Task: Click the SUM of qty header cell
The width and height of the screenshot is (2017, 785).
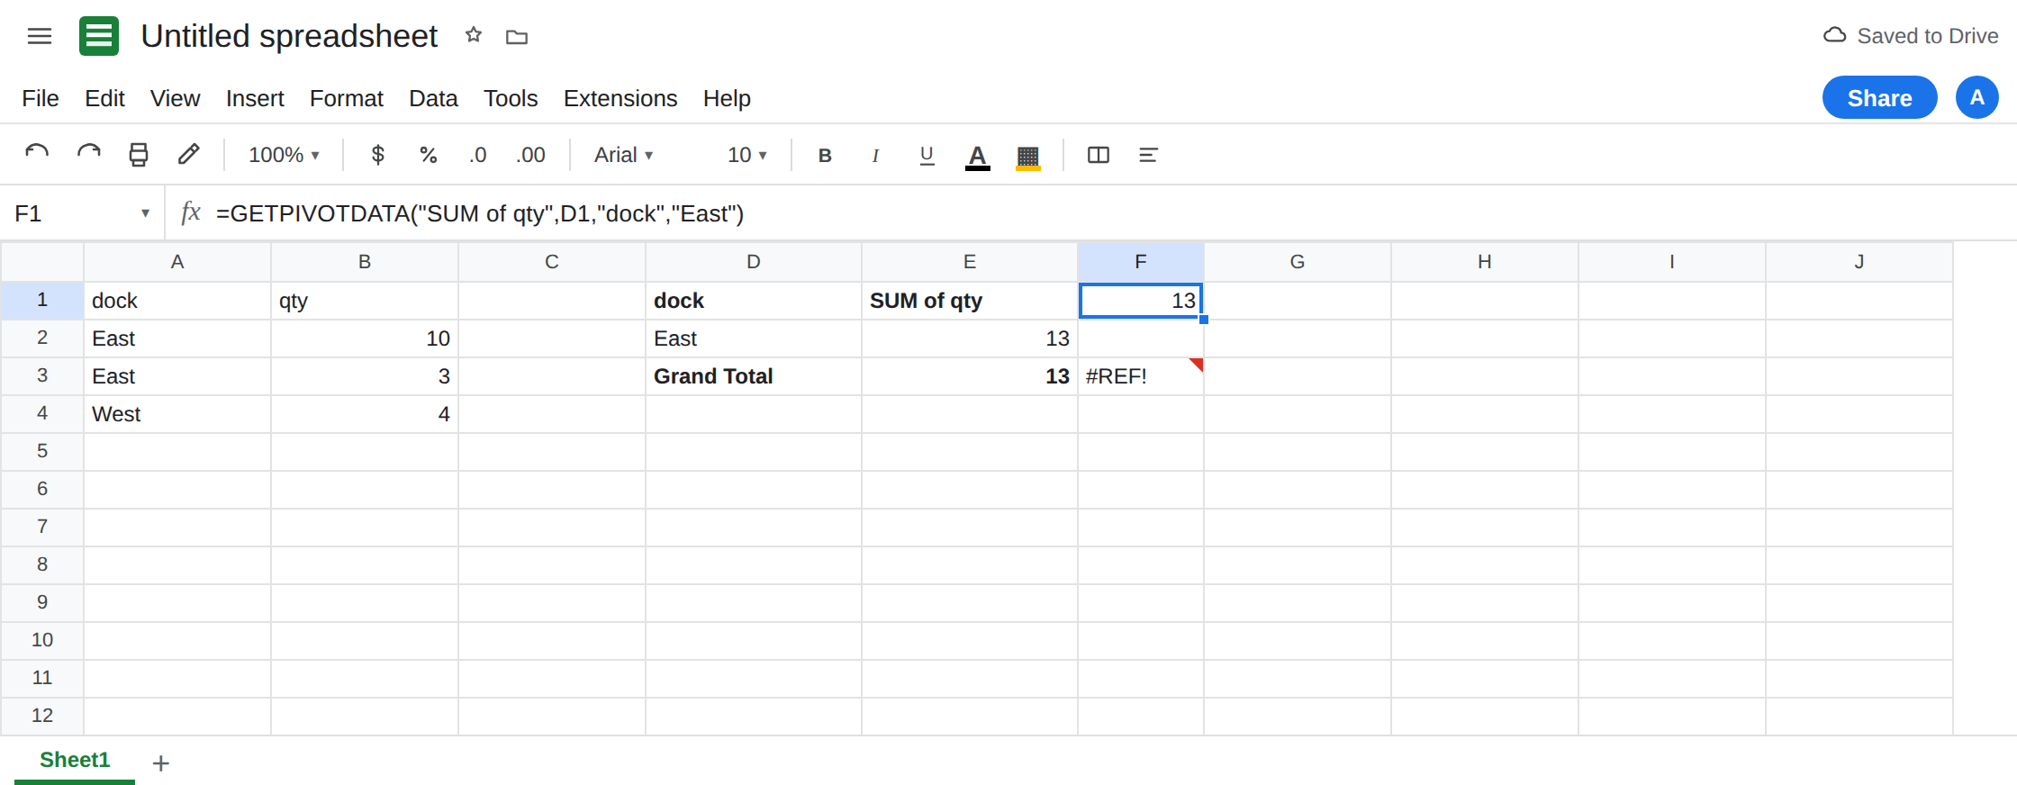Action: click(x=970, y=301)
